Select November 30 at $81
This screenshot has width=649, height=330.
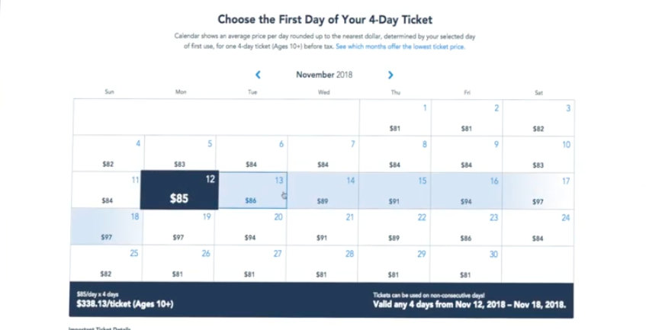pyautogui.click(x=466, y=263)
